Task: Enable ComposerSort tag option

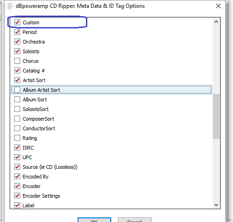Action: (17, 119)
